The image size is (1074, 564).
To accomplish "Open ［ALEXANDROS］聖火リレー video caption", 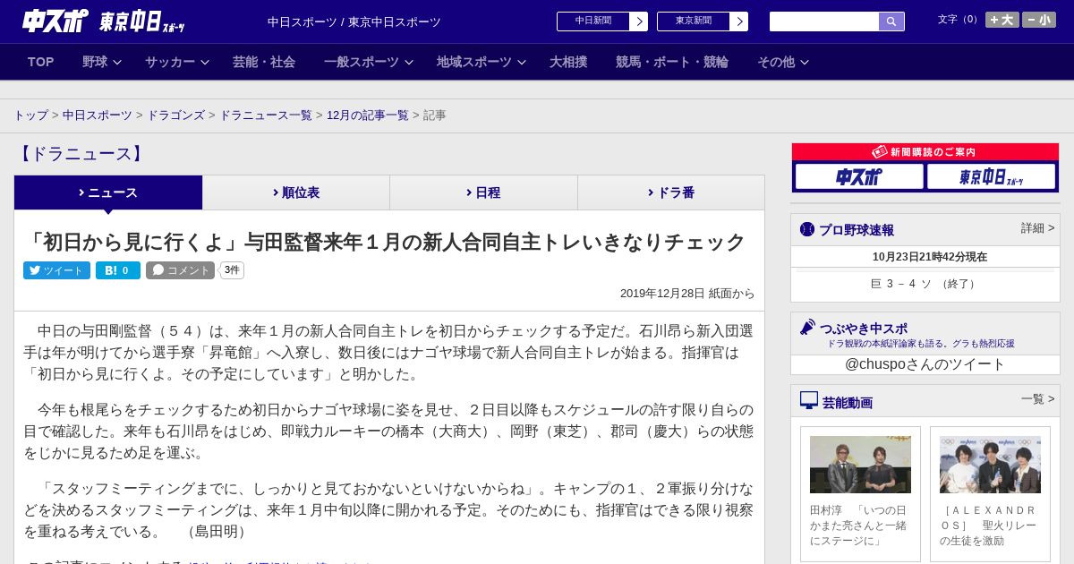I will [990, 526].
